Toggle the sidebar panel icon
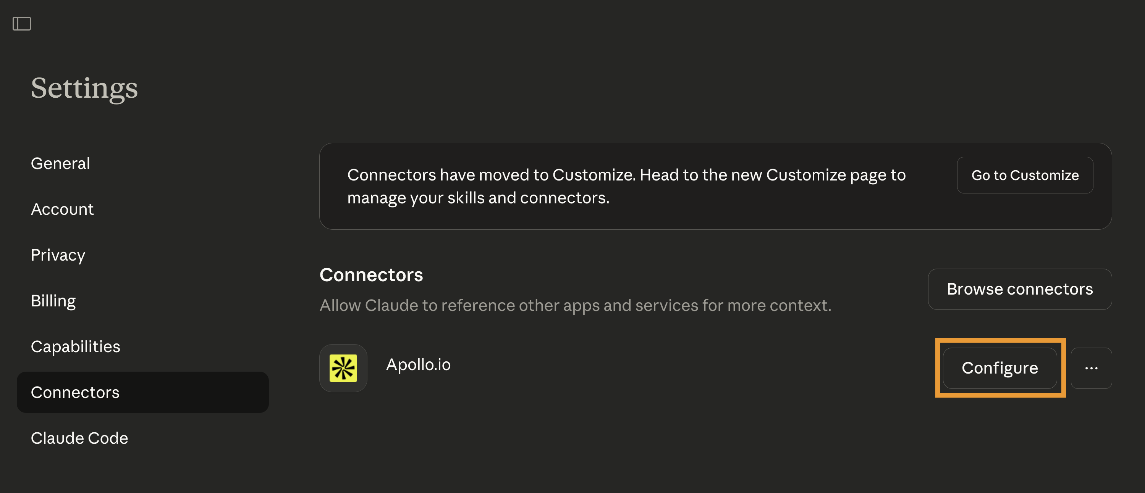The image size is (1145, 493). 21,24
